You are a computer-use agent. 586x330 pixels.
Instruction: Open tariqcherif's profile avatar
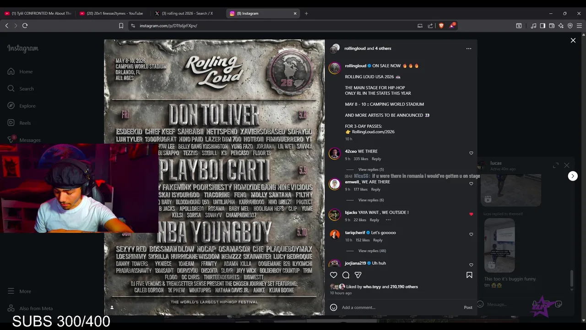(335, 235)
